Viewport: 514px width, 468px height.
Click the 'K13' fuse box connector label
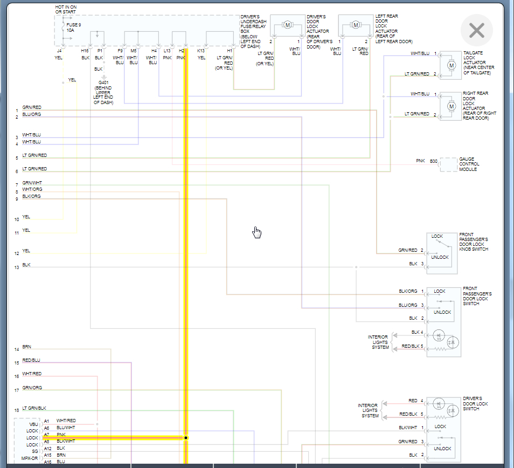(201, 51)
